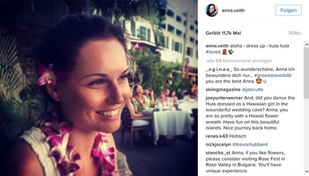Viewport: 309px width, 176px height.
Task: Open the anna.veith username in header
Action: [233, 11]
